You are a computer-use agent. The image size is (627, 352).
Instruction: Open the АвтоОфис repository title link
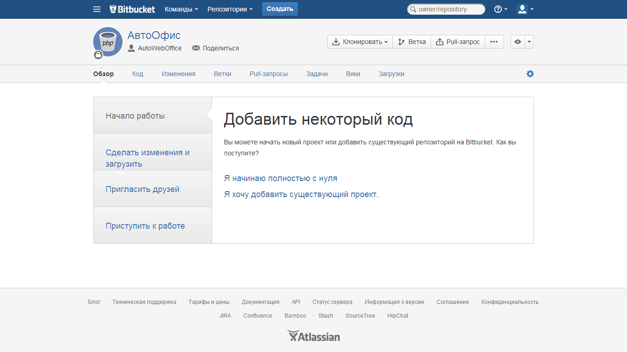(154, 35)
